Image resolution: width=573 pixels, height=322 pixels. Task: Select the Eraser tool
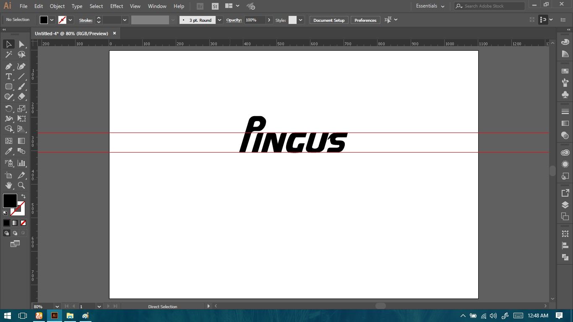[21, 96]
